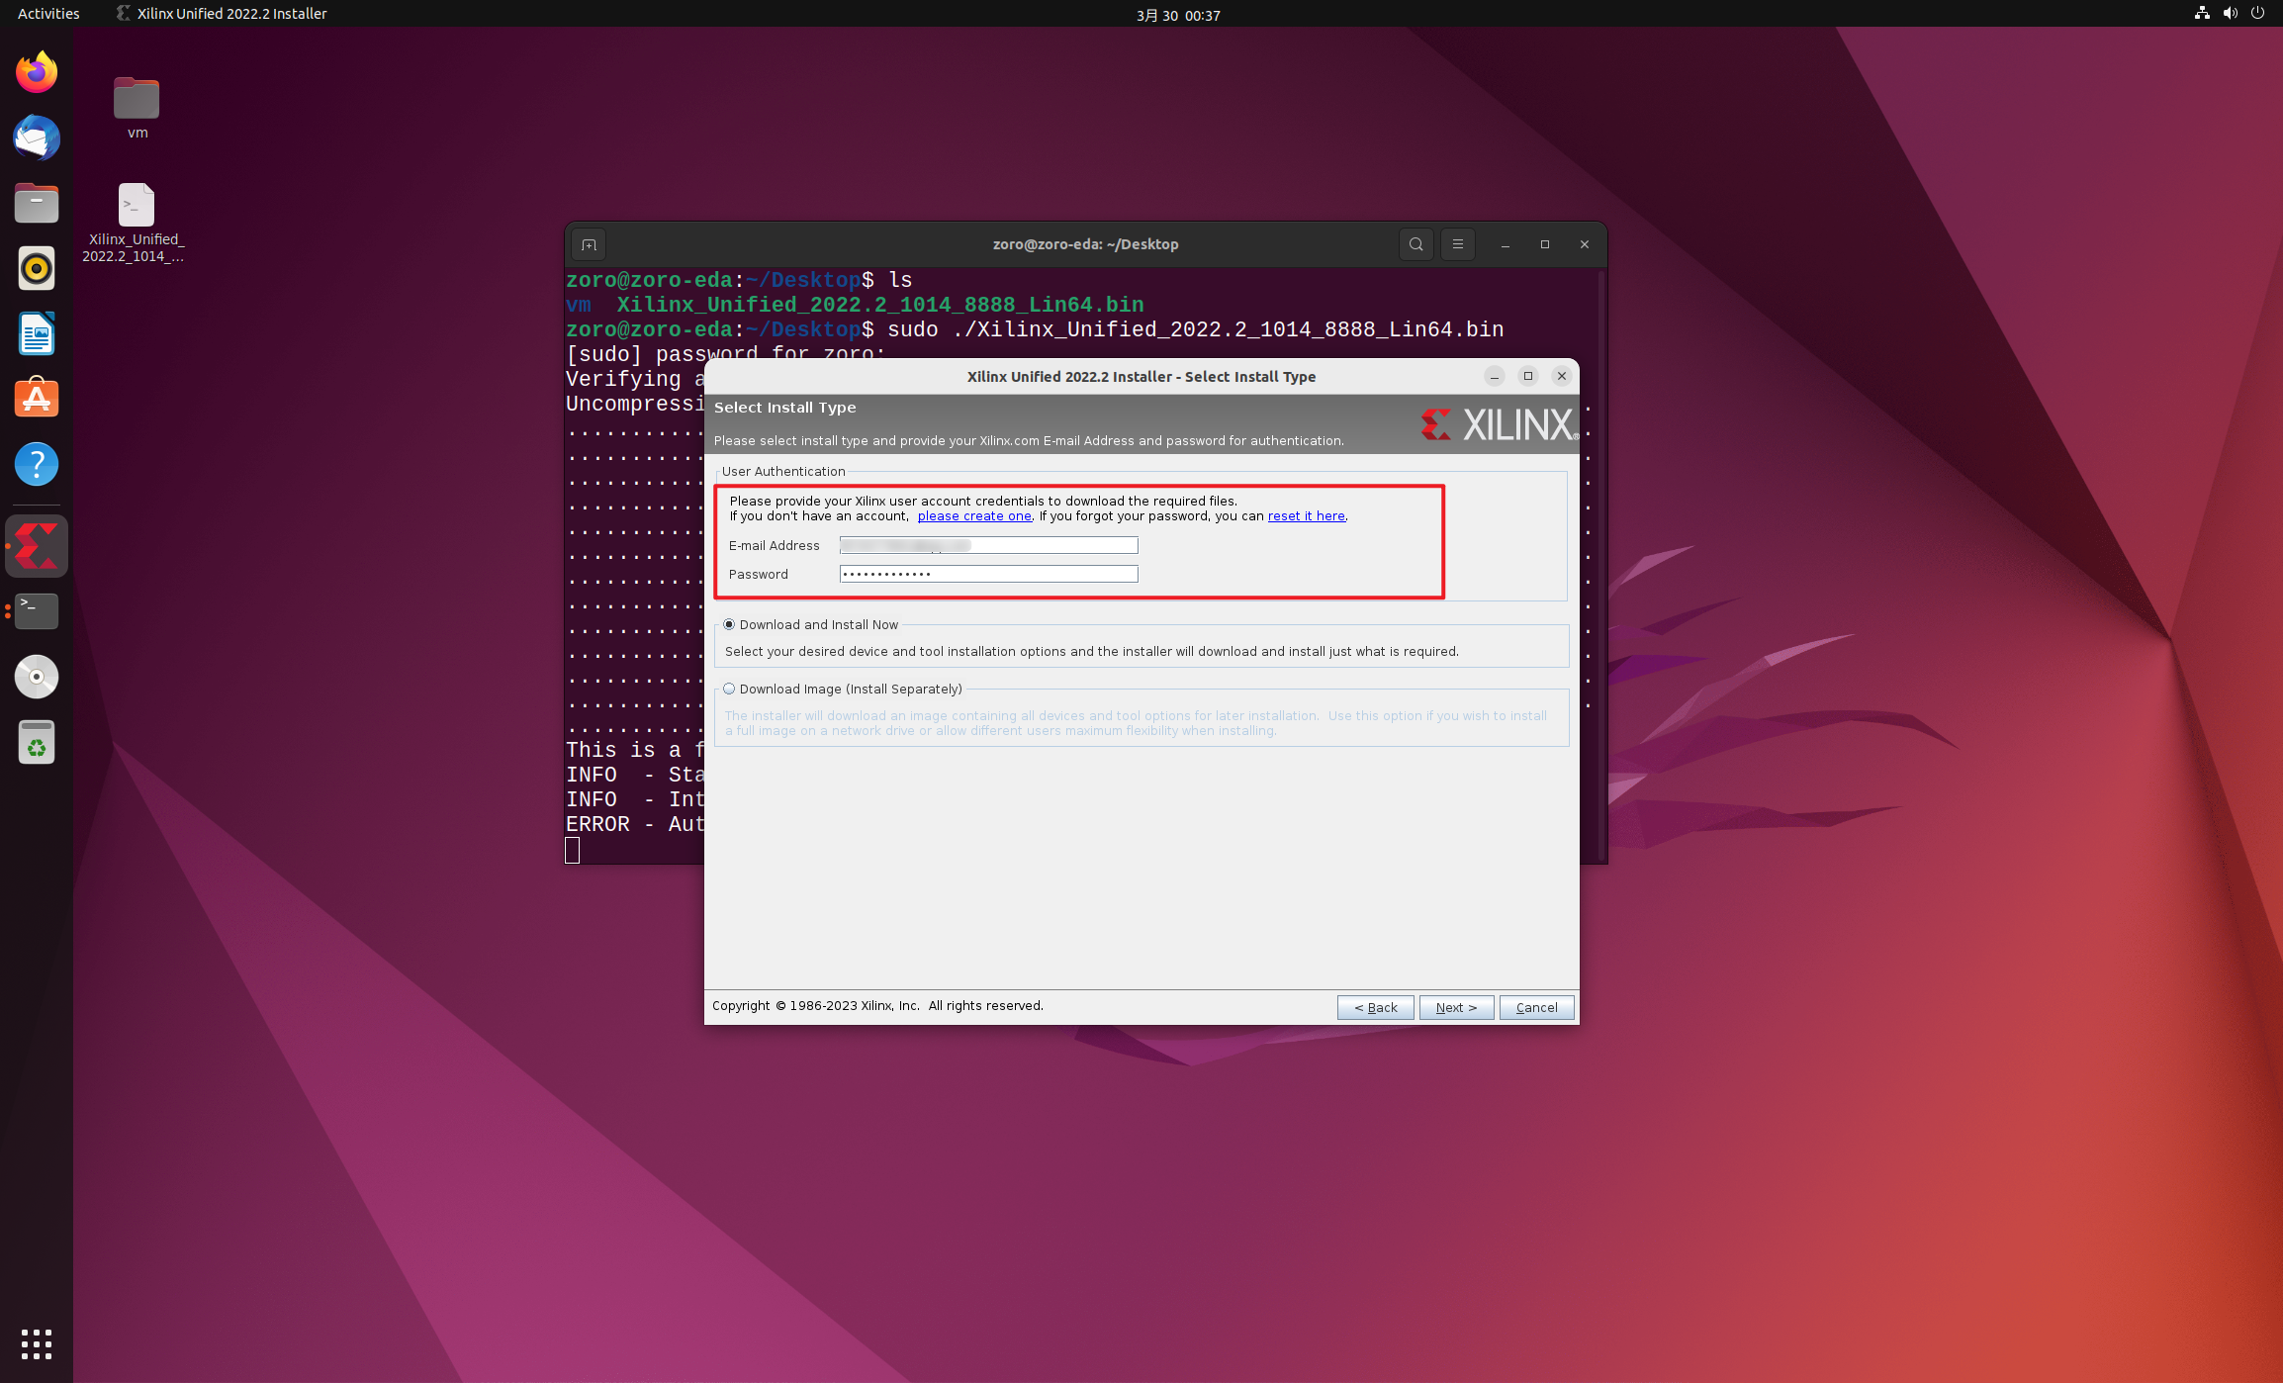
Task: Open Firefox from the dock
Action: tap(37, 72)
